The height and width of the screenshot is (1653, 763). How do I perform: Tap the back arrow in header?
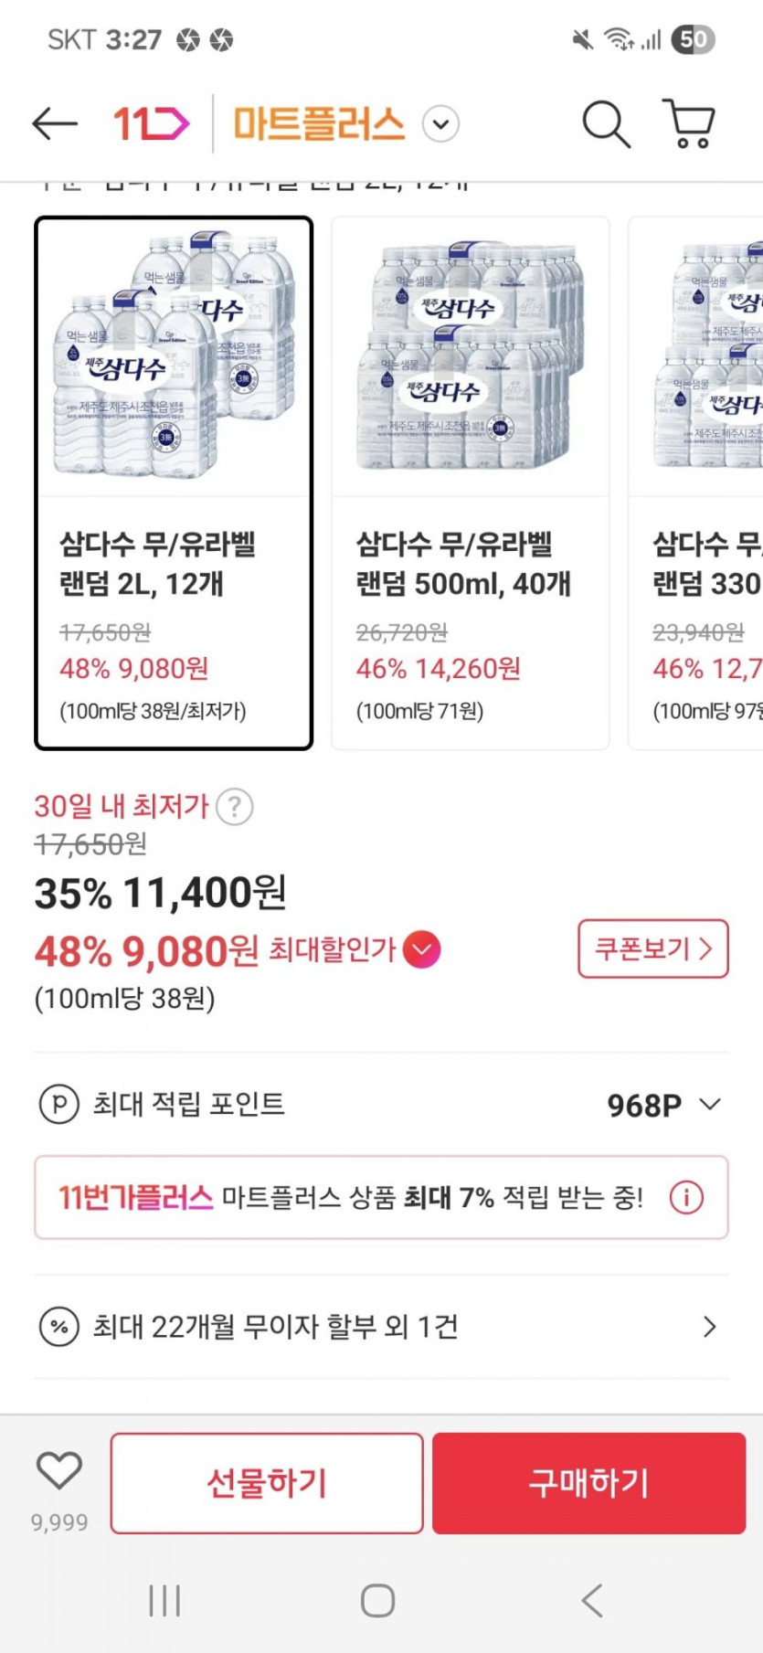click(x=55, y=123)
